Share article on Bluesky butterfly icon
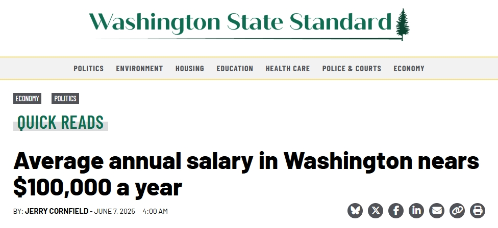498x228 pixels. coord(355,211)
